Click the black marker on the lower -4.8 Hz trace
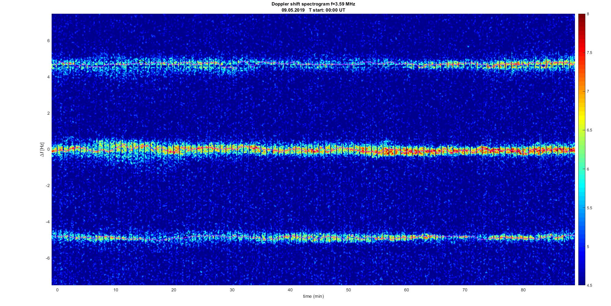 tap(188, 234)
